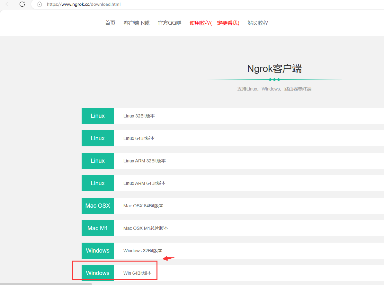Click the 支持Linux、Windows、路由器等终端 subtitle

[x=274, y=89]
